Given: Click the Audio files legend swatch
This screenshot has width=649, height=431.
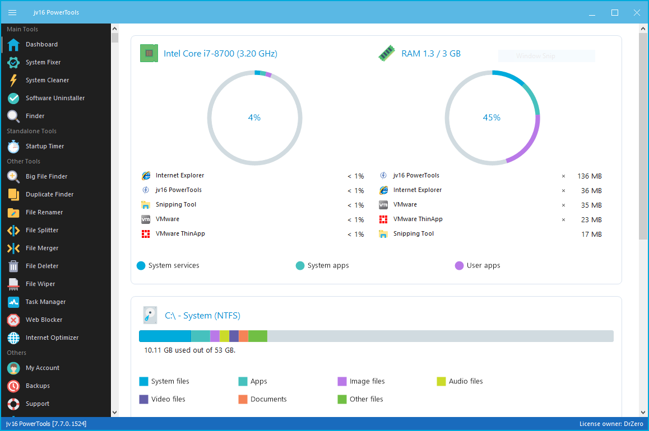Looking at the screenshot, I should click(x=441, y=381).
